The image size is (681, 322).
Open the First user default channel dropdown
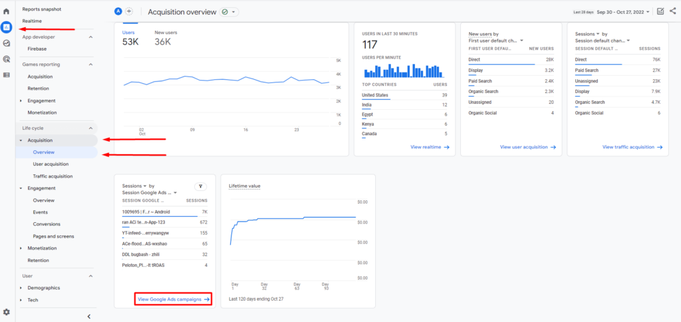click(496, 41)
